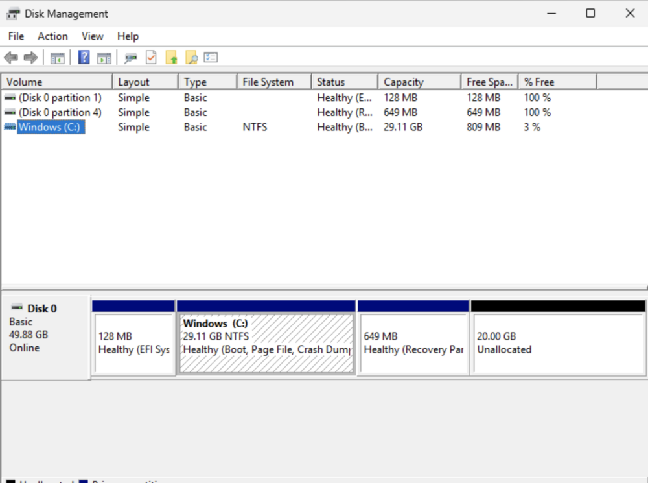Select the Windows (C:) 29.11 GB partition block
The height and width of the screenshot is (483, 648).
click(x=266, y=338)
